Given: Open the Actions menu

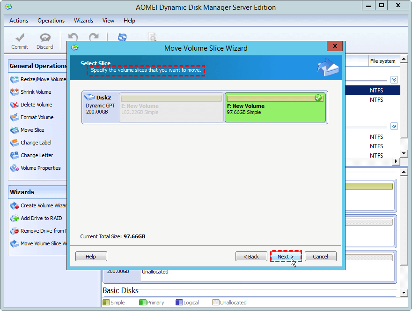Looking at the screenshot, I should (19, 21).
